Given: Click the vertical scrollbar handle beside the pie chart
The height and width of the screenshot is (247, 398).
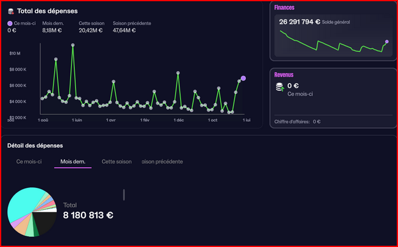Looking at the screenshot, I should [x=124, y=194].
